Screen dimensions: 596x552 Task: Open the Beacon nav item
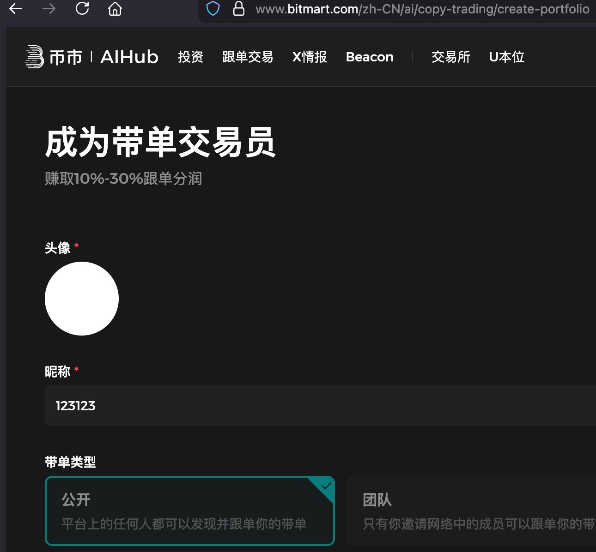(x=370, y=57)
